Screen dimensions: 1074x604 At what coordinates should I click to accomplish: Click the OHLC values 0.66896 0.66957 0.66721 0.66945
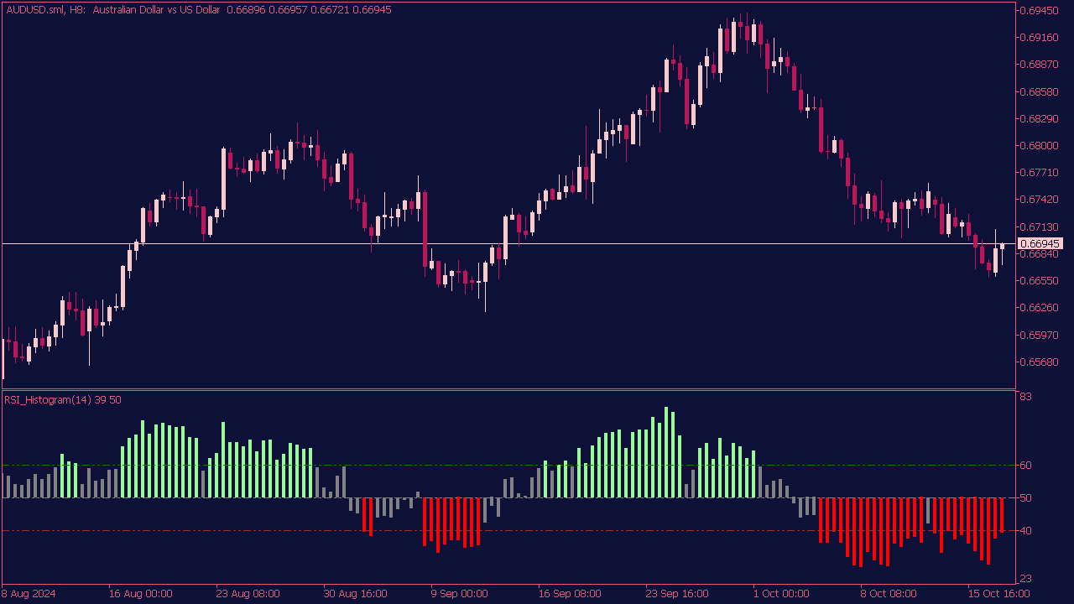(x=309, y=9)
